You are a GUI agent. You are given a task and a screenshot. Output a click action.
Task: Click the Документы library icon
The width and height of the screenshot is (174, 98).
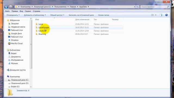(9, 57)
